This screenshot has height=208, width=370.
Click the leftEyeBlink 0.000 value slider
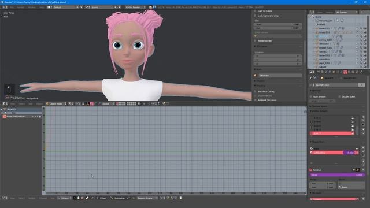349,153
